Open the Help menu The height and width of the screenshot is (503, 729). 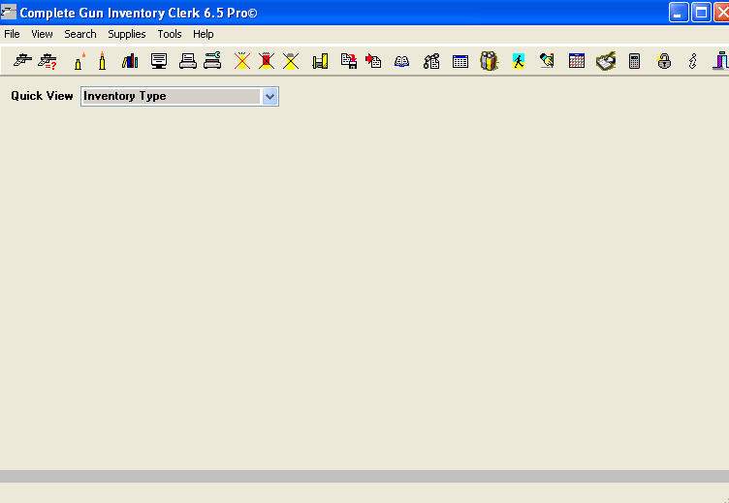pos(204,34)
